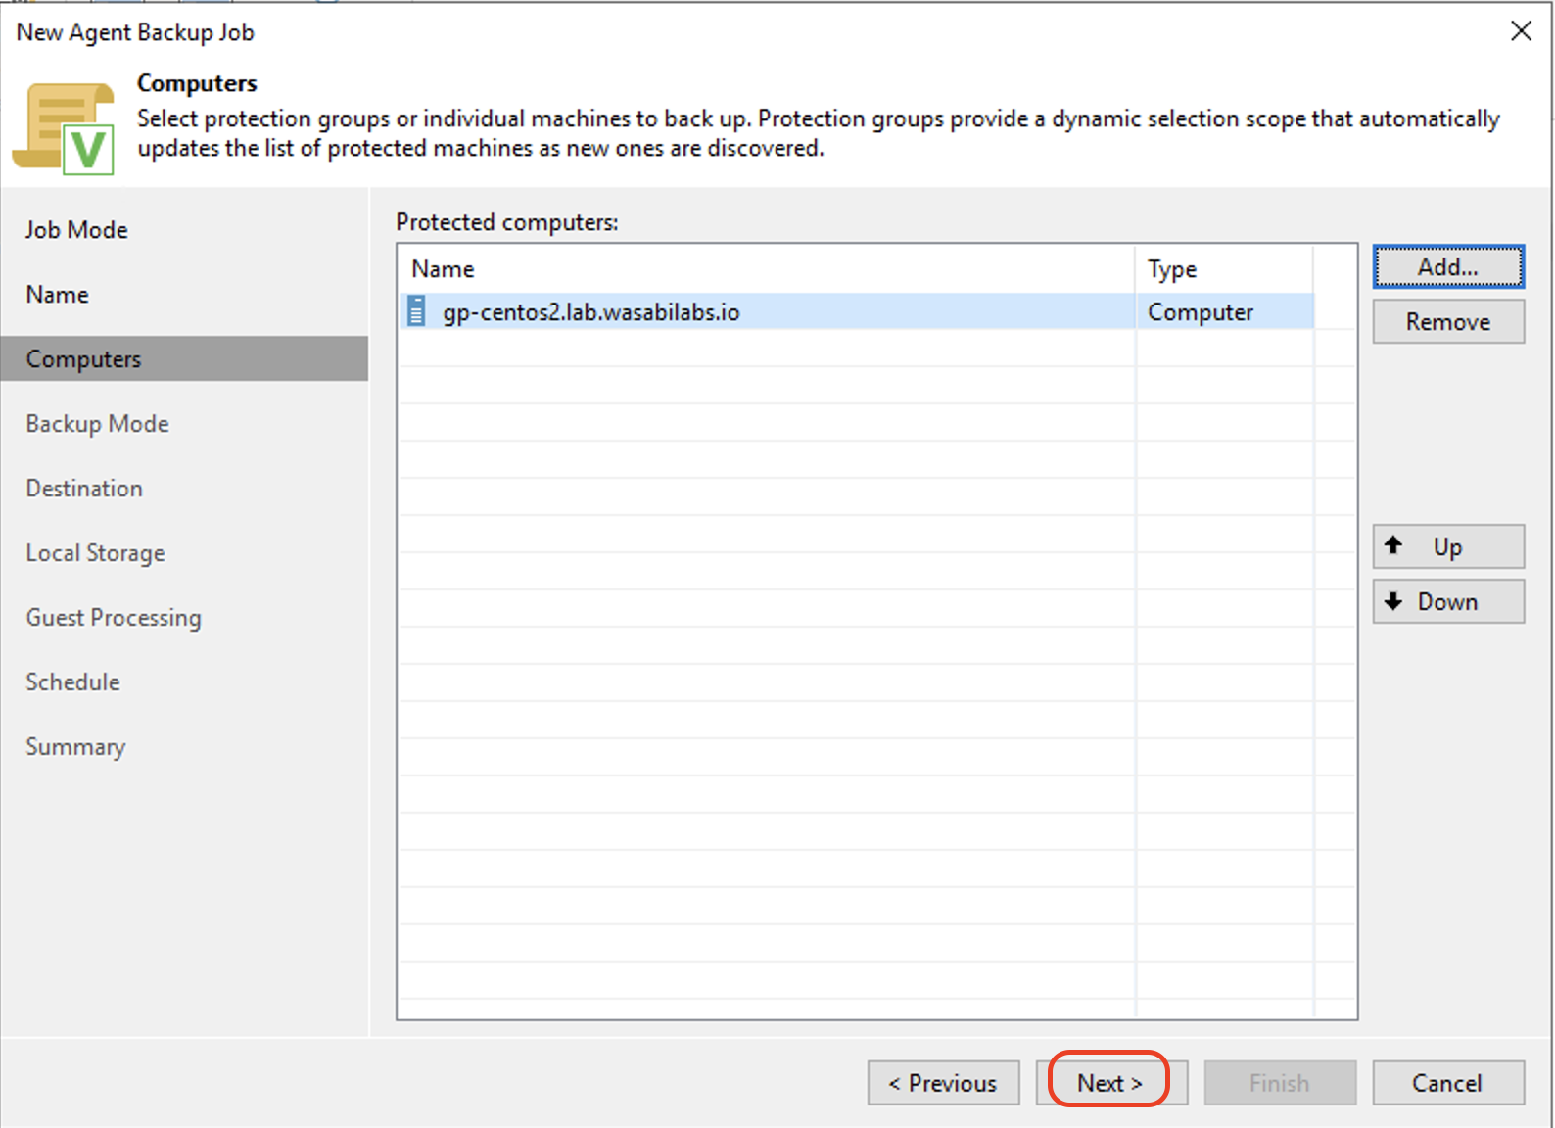Sort by the Name column header
The height and width of the screenshot is (1128, 1555).
point(767,268)
